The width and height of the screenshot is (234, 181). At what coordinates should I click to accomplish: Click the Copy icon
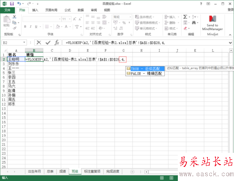point(14,23)
